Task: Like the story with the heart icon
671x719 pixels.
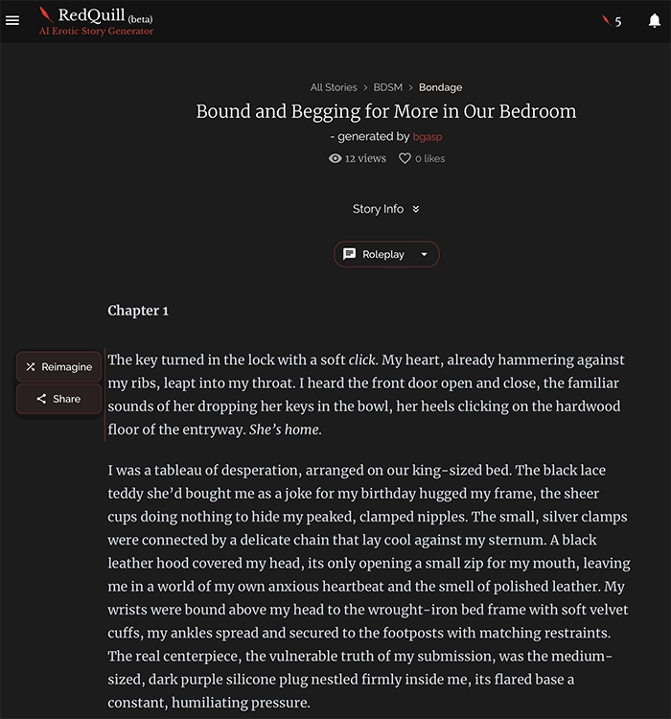Action: coord(405,158)
